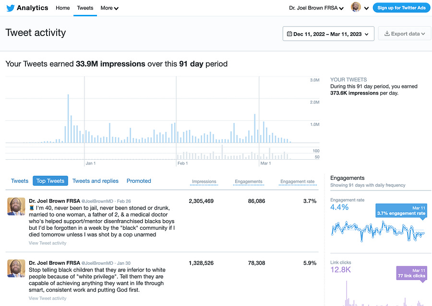Open author name on Feb 26 tweet

tap(54, 201)
